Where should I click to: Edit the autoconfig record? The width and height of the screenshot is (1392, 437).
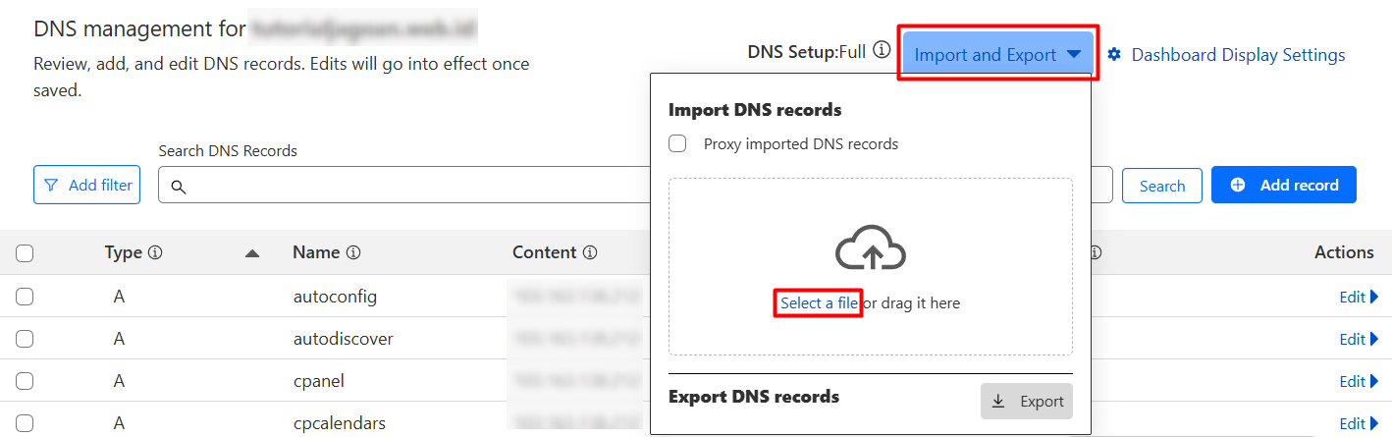[1359, 297]
